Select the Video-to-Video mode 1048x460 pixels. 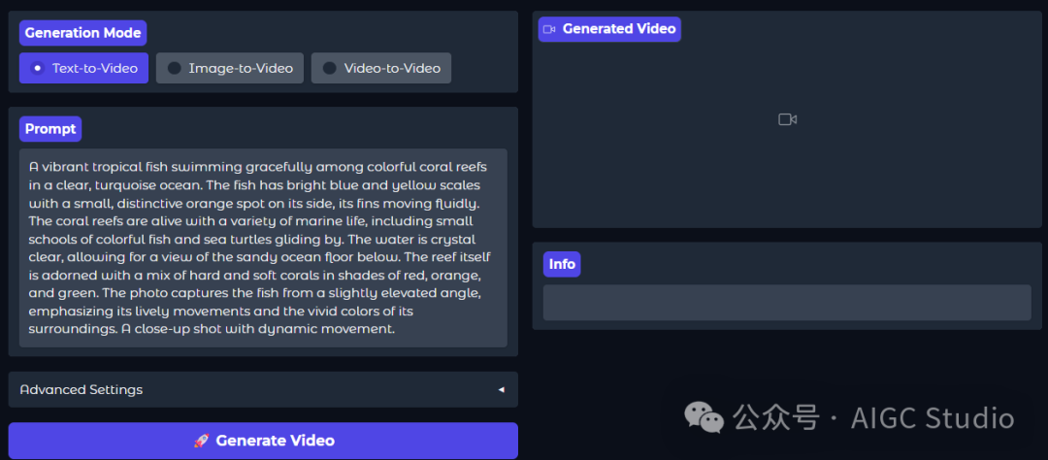click(381, 68)
